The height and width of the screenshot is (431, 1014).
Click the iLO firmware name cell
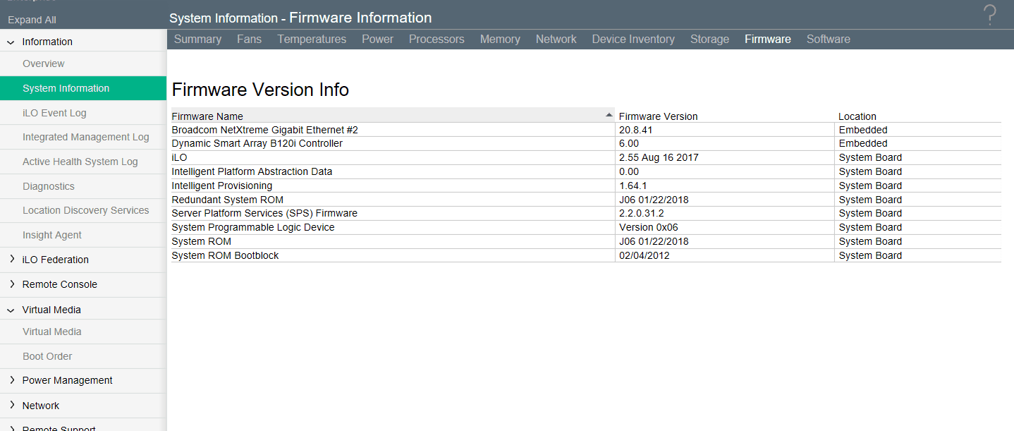pos(180,157)
